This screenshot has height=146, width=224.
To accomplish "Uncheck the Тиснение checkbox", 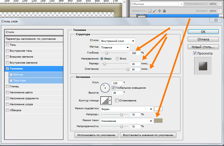I will [7, 69].
